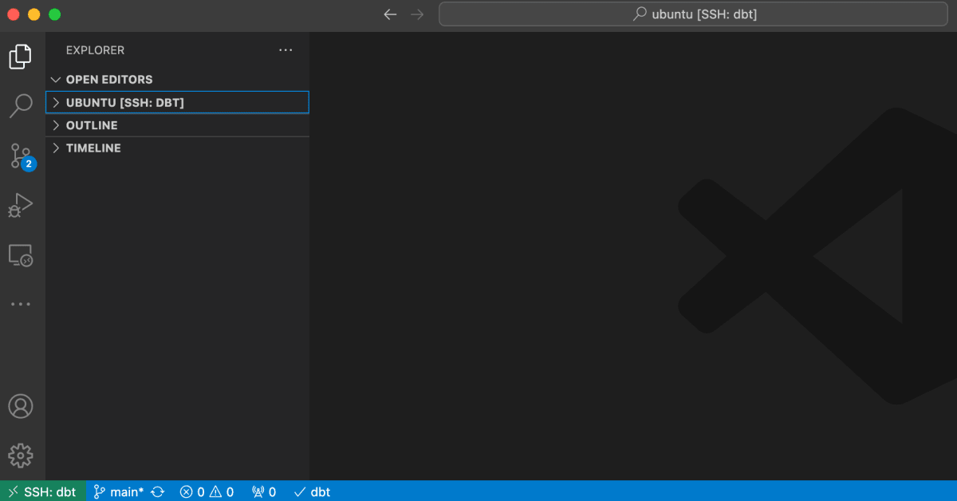Open Problems via errors and warnings count
Viewport: 957px width, 501px height.
(207, 491)
